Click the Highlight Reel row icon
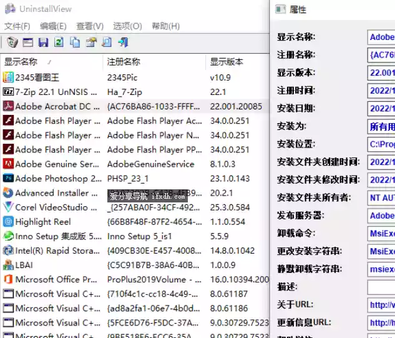 [8, 221]
